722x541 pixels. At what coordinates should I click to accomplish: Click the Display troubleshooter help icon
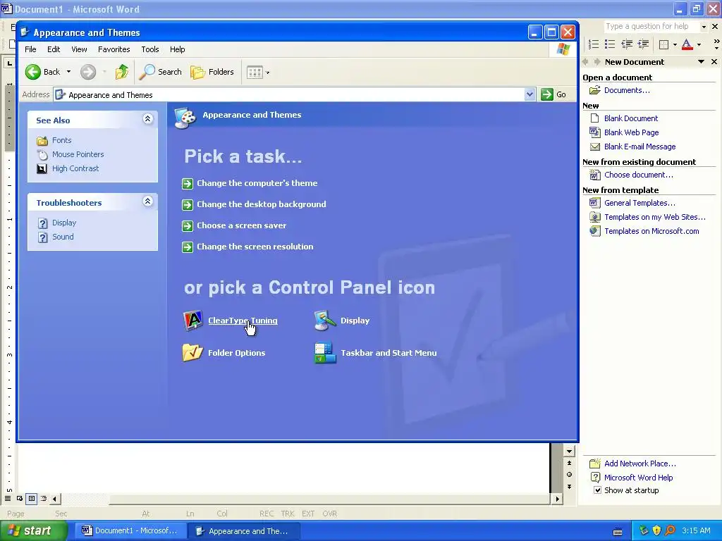[42, 223]
